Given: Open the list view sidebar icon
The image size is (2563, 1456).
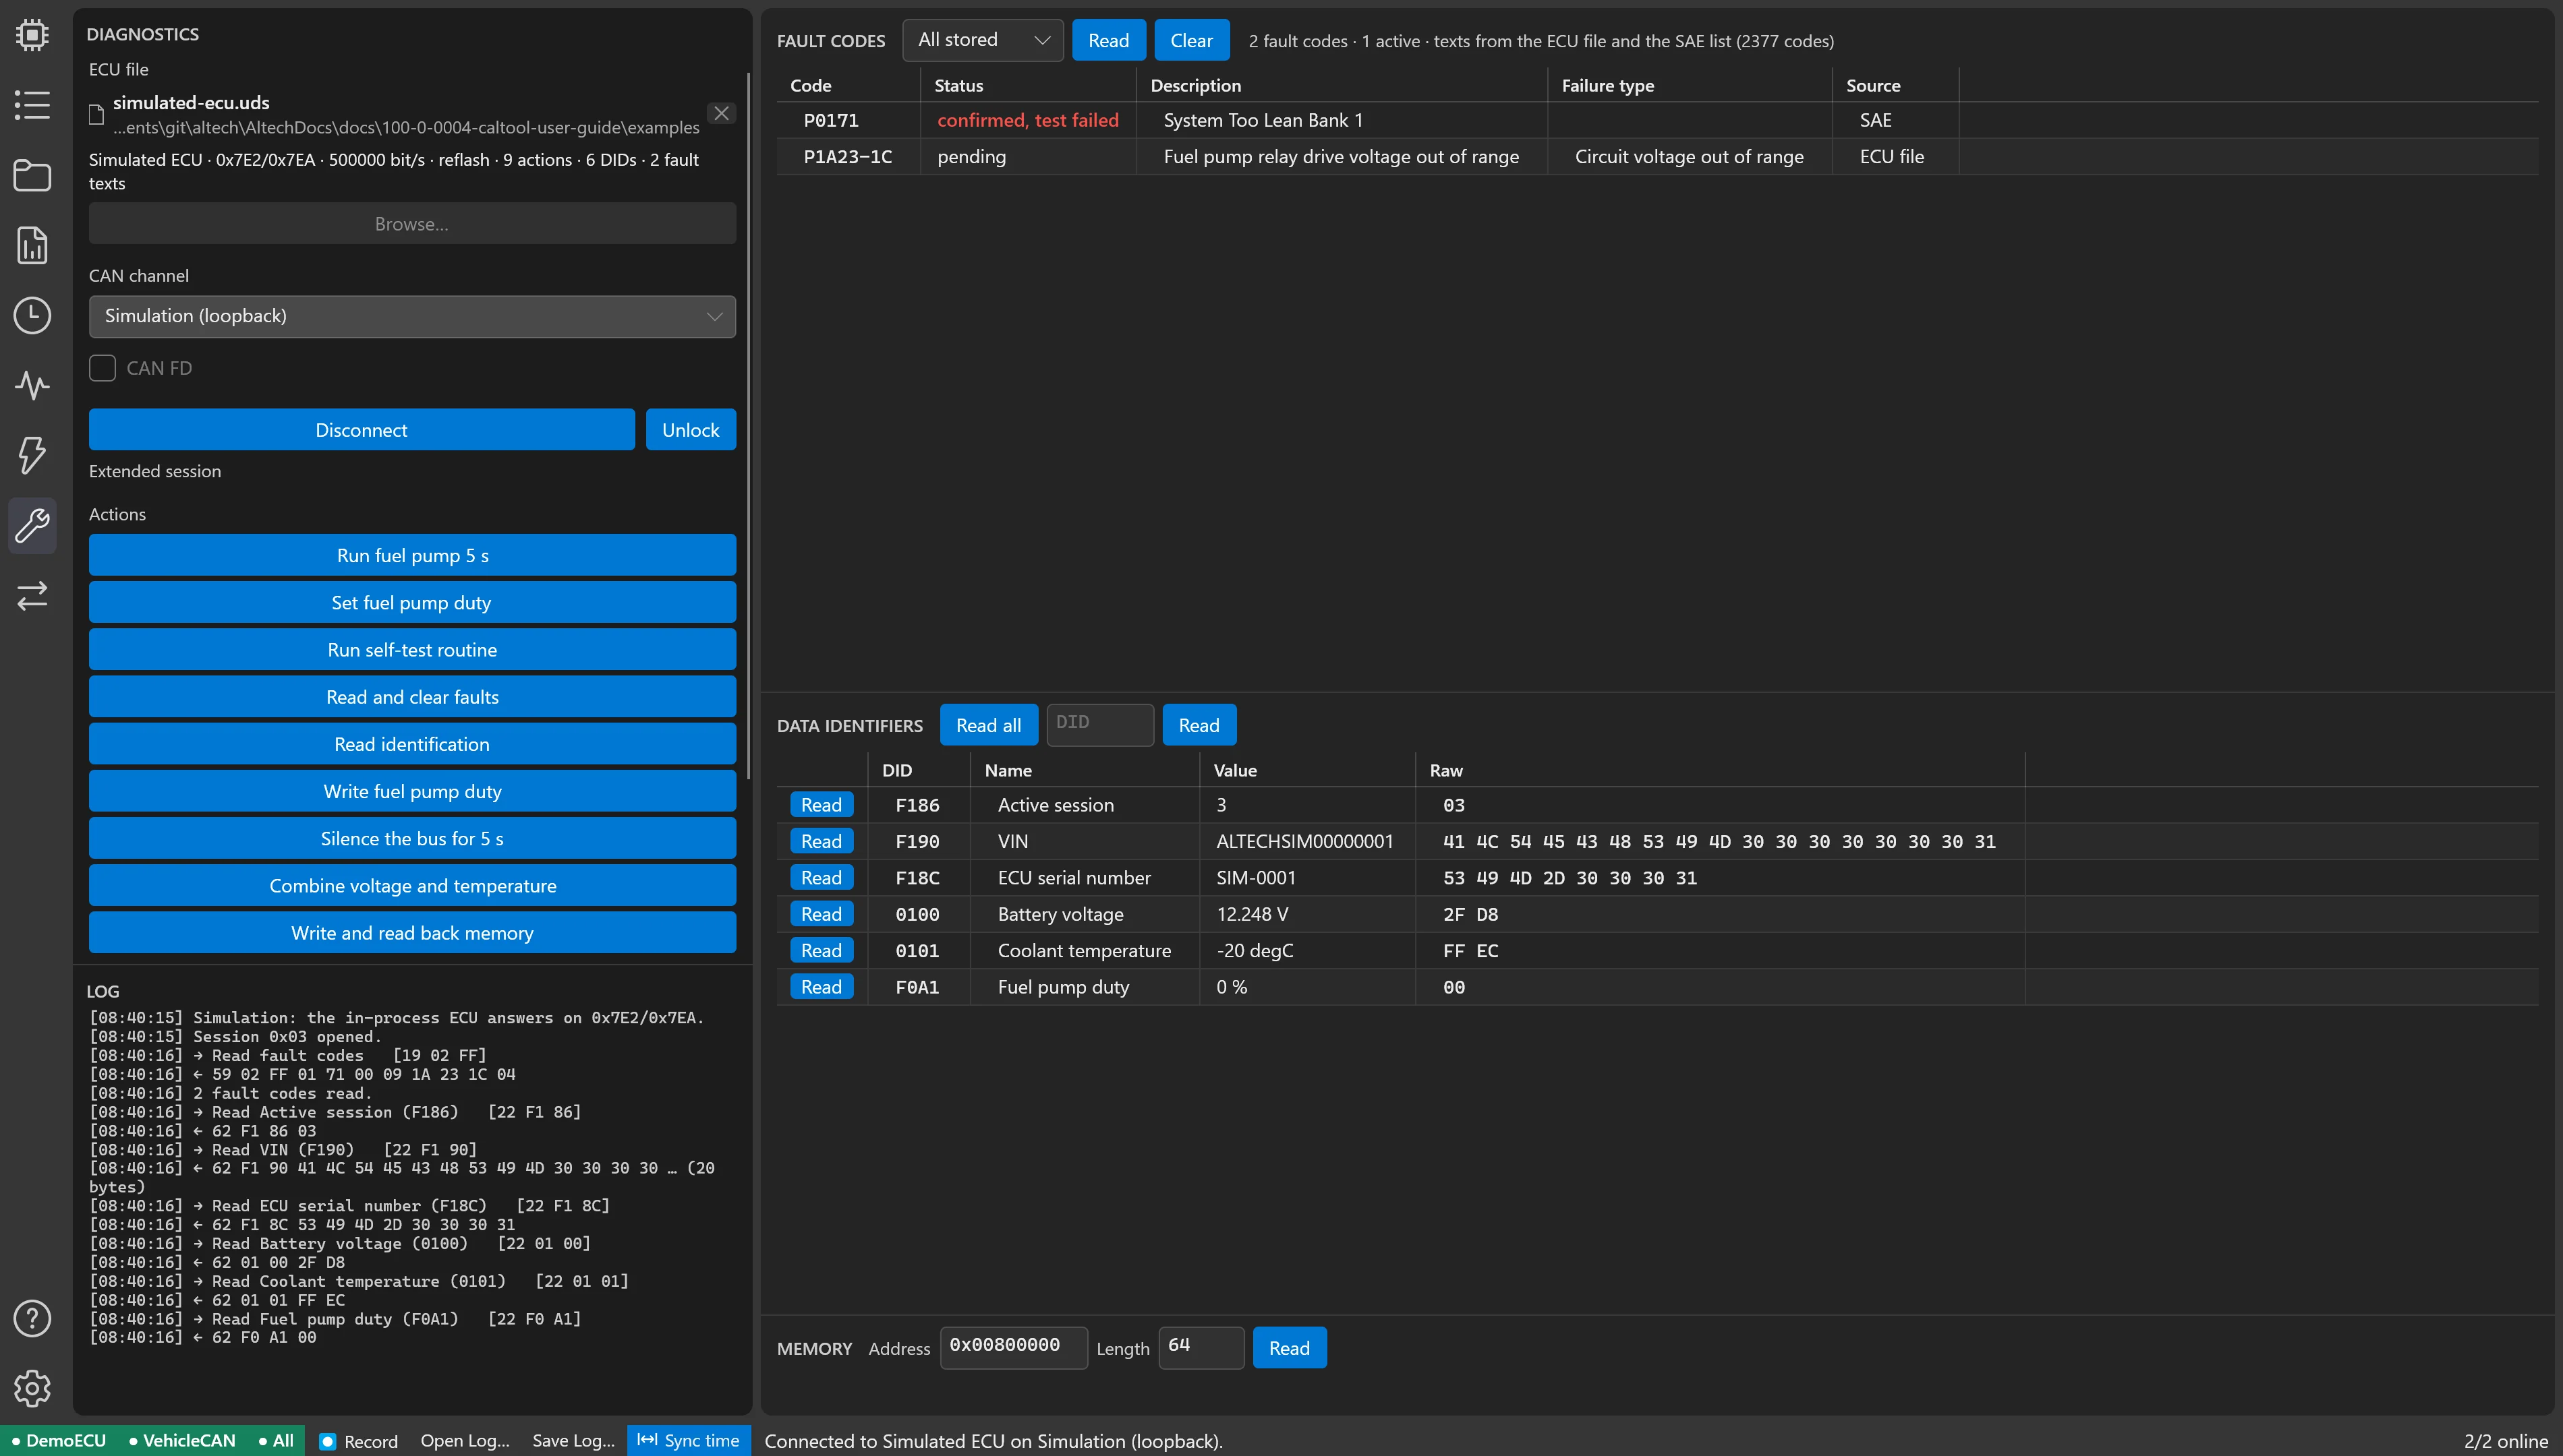Looking at the screenshot, I should click(x=32, y=105).
